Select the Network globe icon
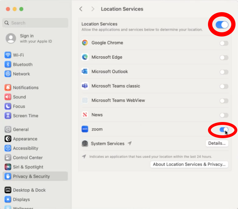Viewport: 238px width, 209px height. point(8,74)
